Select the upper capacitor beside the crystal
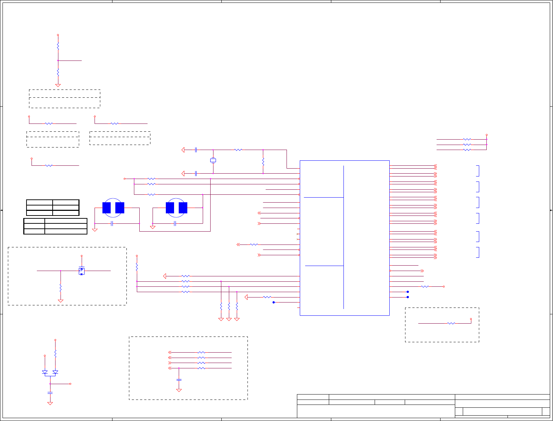This screenshot has width=553, height=421. pos(196,150)
